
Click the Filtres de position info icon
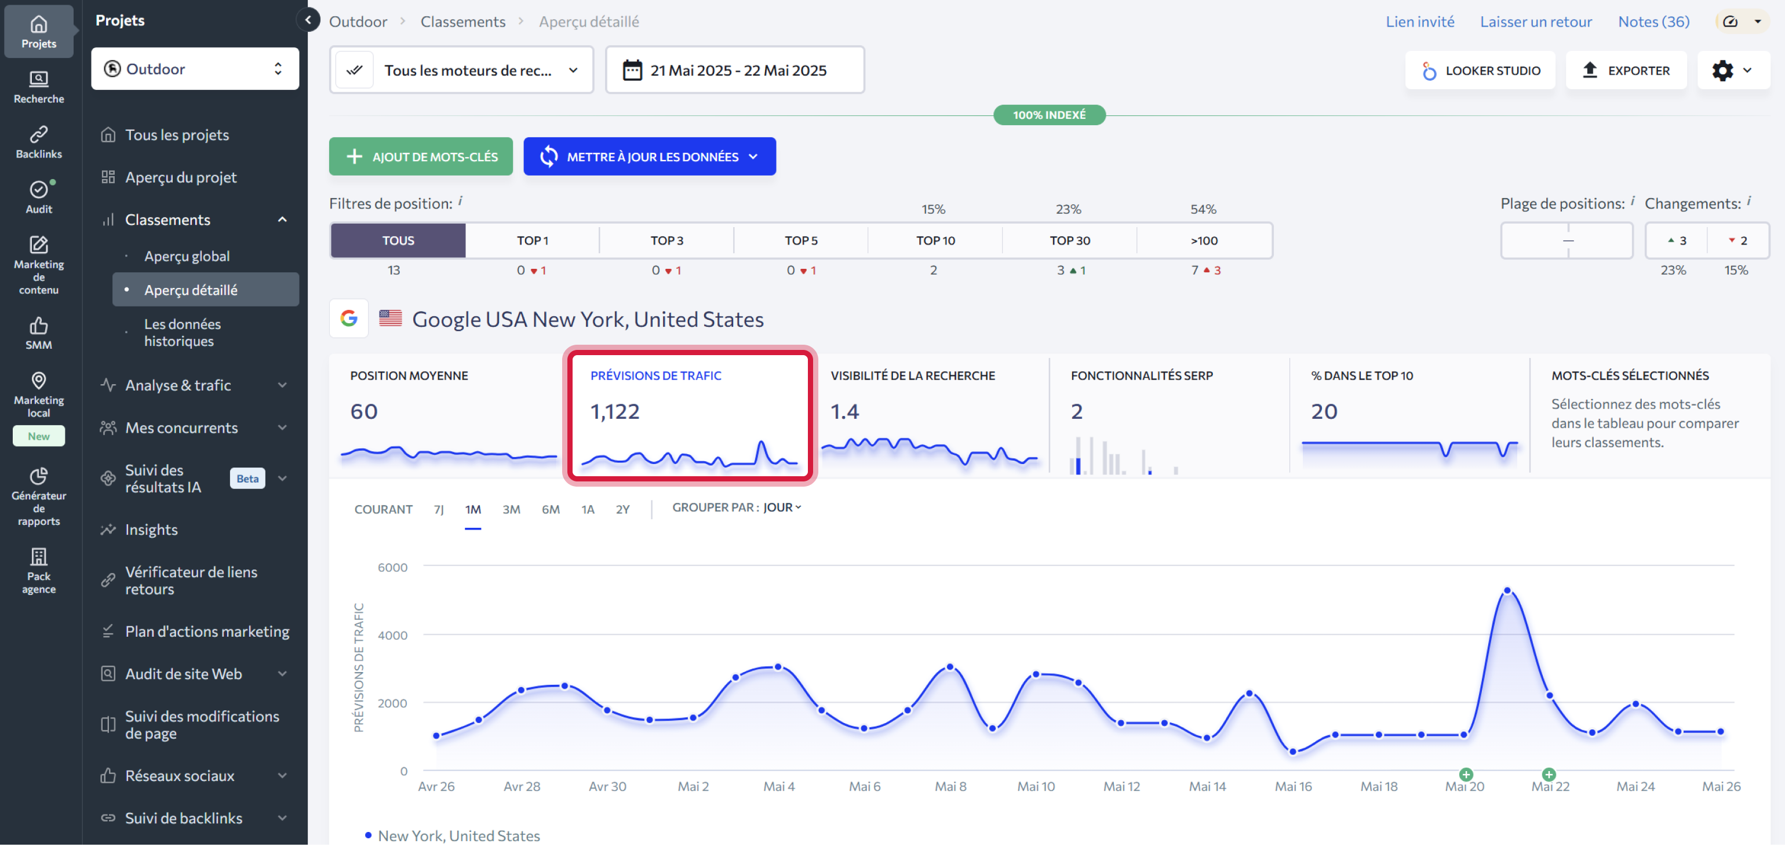click(460, 202)
